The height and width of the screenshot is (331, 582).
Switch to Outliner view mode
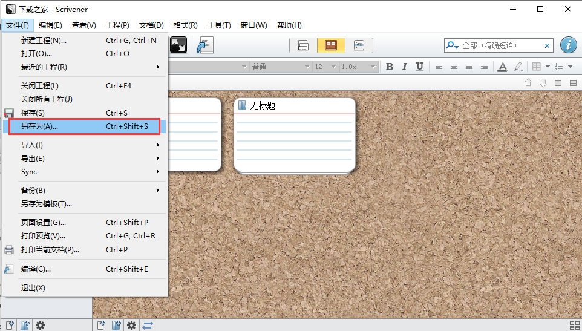[x=359, y=45]
